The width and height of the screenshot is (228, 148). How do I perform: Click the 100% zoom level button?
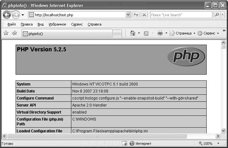click(206, 144)
